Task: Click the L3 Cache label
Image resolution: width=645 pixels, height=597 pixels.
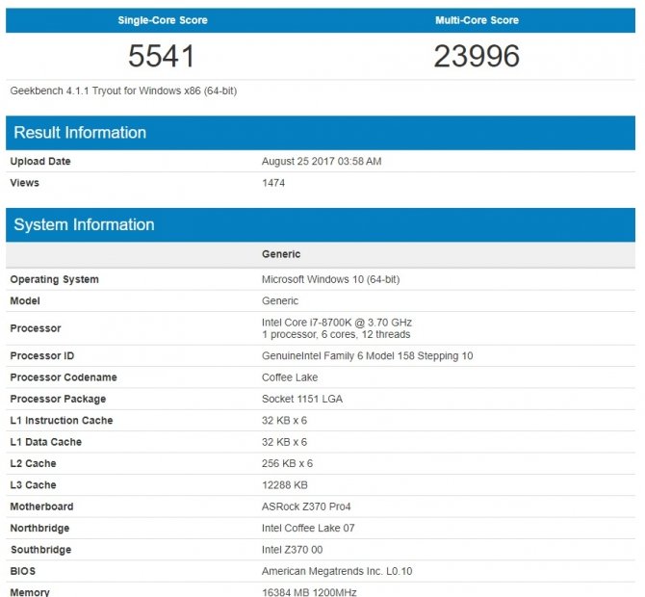Action: point(33,485)
